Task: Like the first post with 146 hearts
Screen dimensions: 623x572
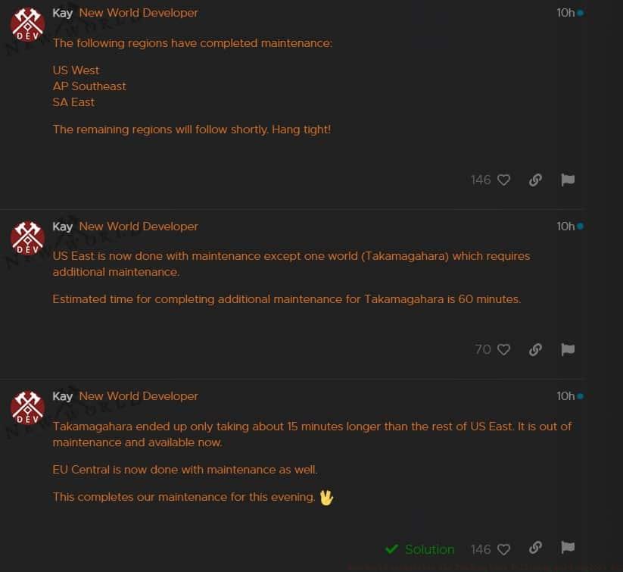Action: (503, 180)
